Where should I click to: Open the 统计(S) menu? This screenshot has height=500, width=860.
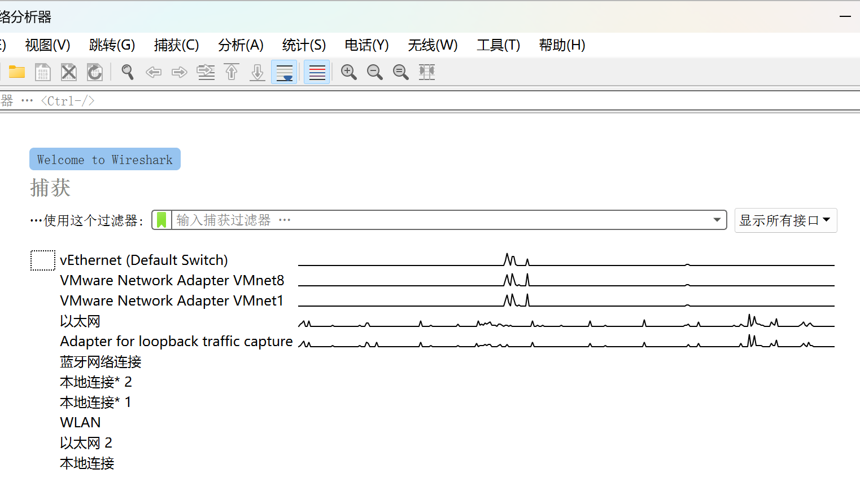click(304, 45)
